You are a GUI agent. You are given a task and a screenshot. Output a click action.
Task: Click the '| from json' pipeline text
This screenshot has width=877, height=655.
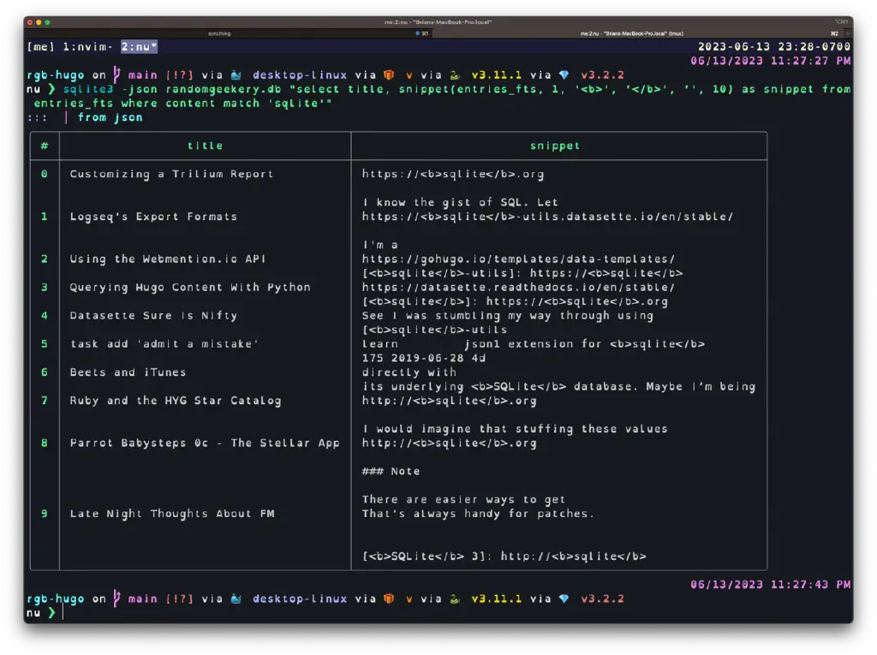pyautogui.click(x=103, y=117)
